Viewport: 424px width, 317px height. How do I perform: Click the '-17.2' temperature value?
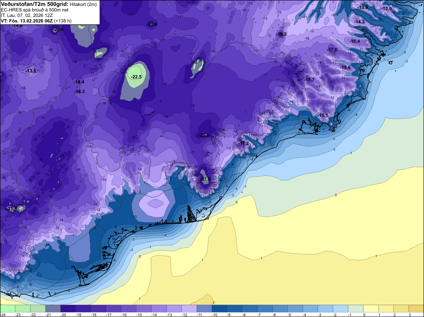pyautogui.click(x=243, y=144)
